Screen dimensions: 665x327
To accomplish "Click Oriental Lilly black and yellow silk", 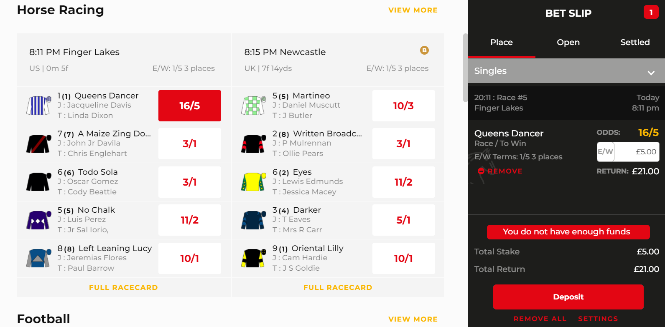I will 254,258.
